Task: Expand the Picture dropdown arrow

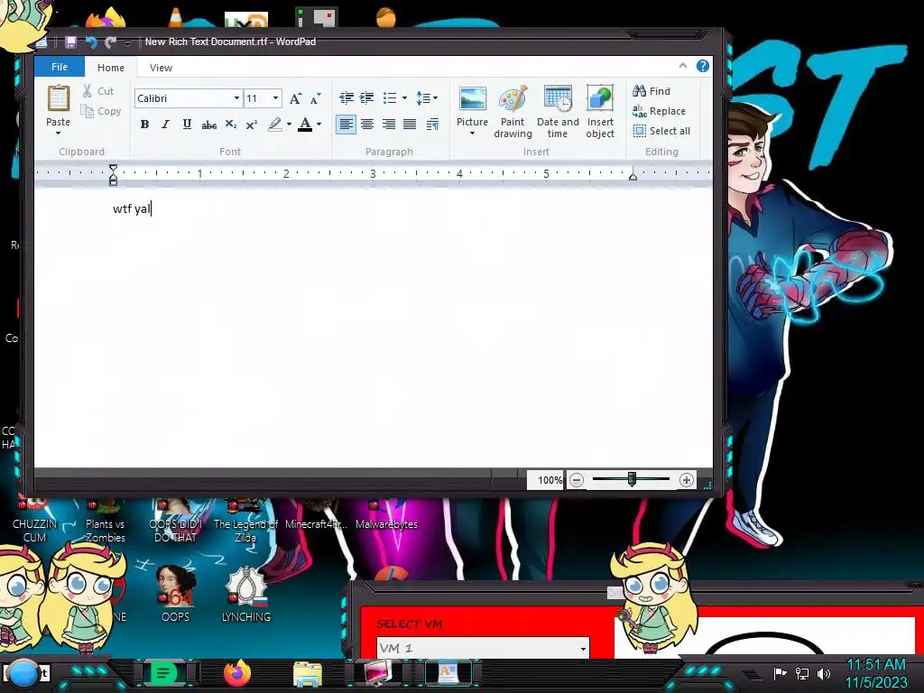Action: [472, 134]
